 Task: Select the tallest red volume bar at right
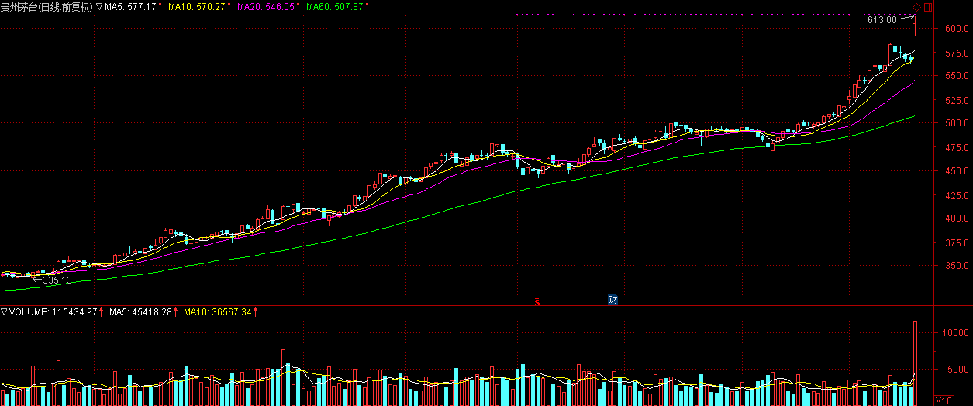[x=916, y=363]
